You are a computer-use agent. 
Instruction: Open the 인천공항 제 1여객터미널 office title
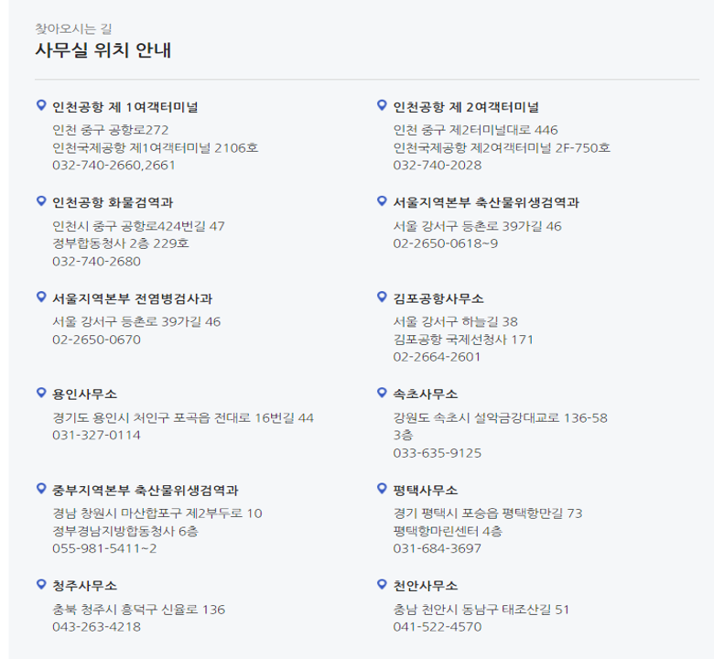click(x=125, y=107)
